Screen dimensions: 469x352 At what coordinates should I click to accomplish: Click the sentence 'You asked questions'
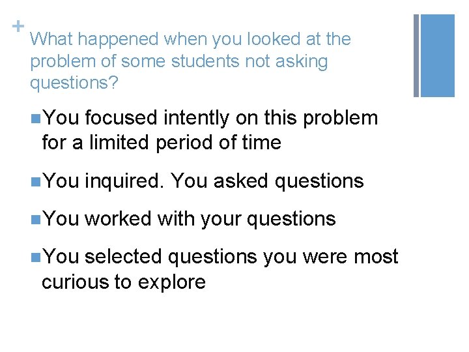click(266, 181)
